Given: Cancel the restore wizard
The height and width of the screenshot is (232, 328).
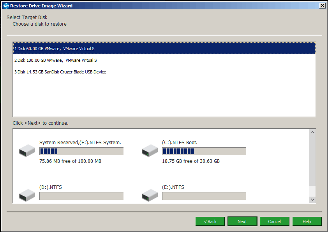Looking at the screenshot, I should click(x=274, y=222).
